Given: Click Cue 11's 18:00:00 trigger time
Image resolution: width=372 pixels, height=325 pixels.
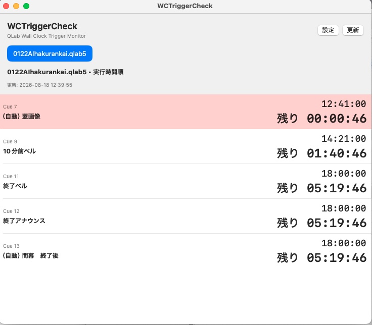Looking at the screenshot, I should (x=344, y=174).
